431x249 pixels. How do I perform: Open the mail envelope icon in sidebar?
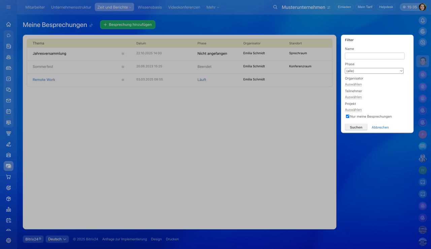click(8, 100)
